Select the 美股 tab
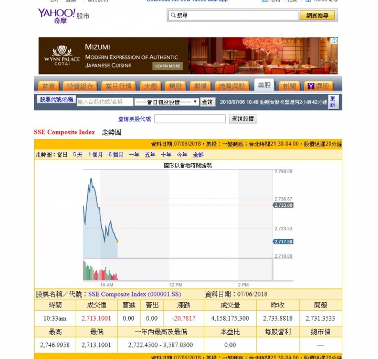This screenshot has height=359, width=378. 264,85
